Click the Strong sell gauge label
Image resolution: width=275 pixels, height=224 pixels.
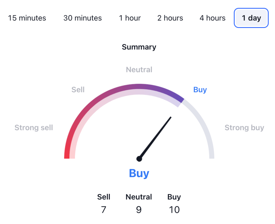34,128
